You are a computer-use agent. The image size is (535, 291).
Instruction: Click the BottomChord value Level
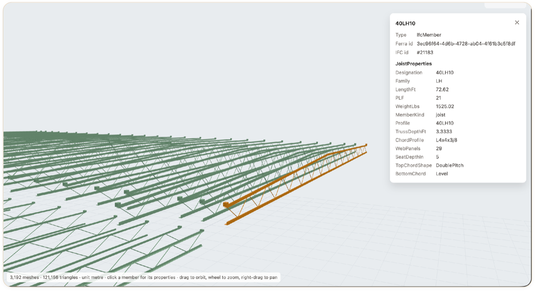[x=441, y=174]
